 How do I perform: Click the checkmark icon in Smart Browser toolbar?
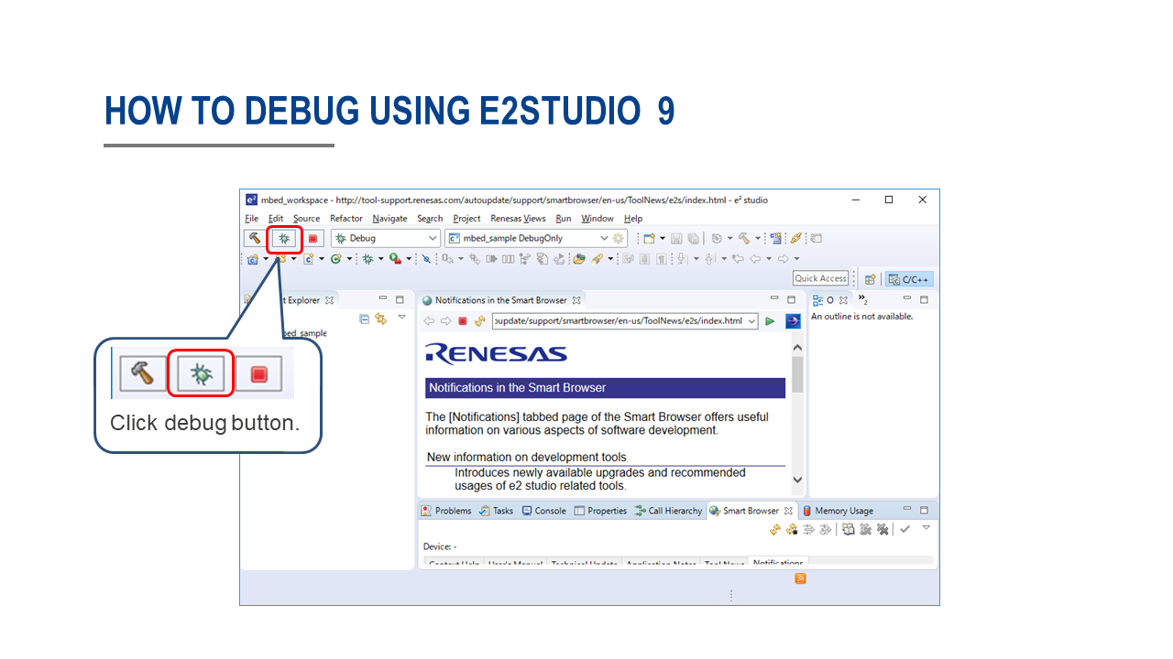904,529
